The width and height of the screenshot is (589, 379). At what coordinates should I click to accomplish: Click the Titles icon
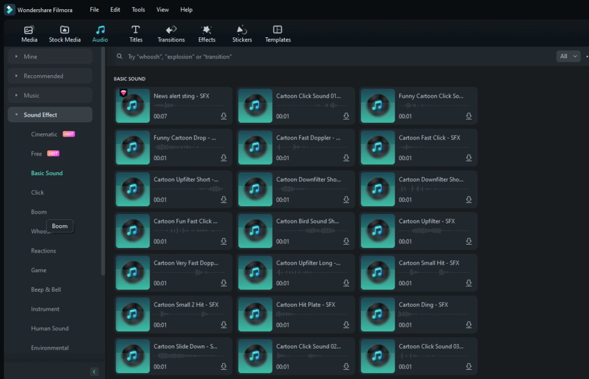[x=136, y=33]
